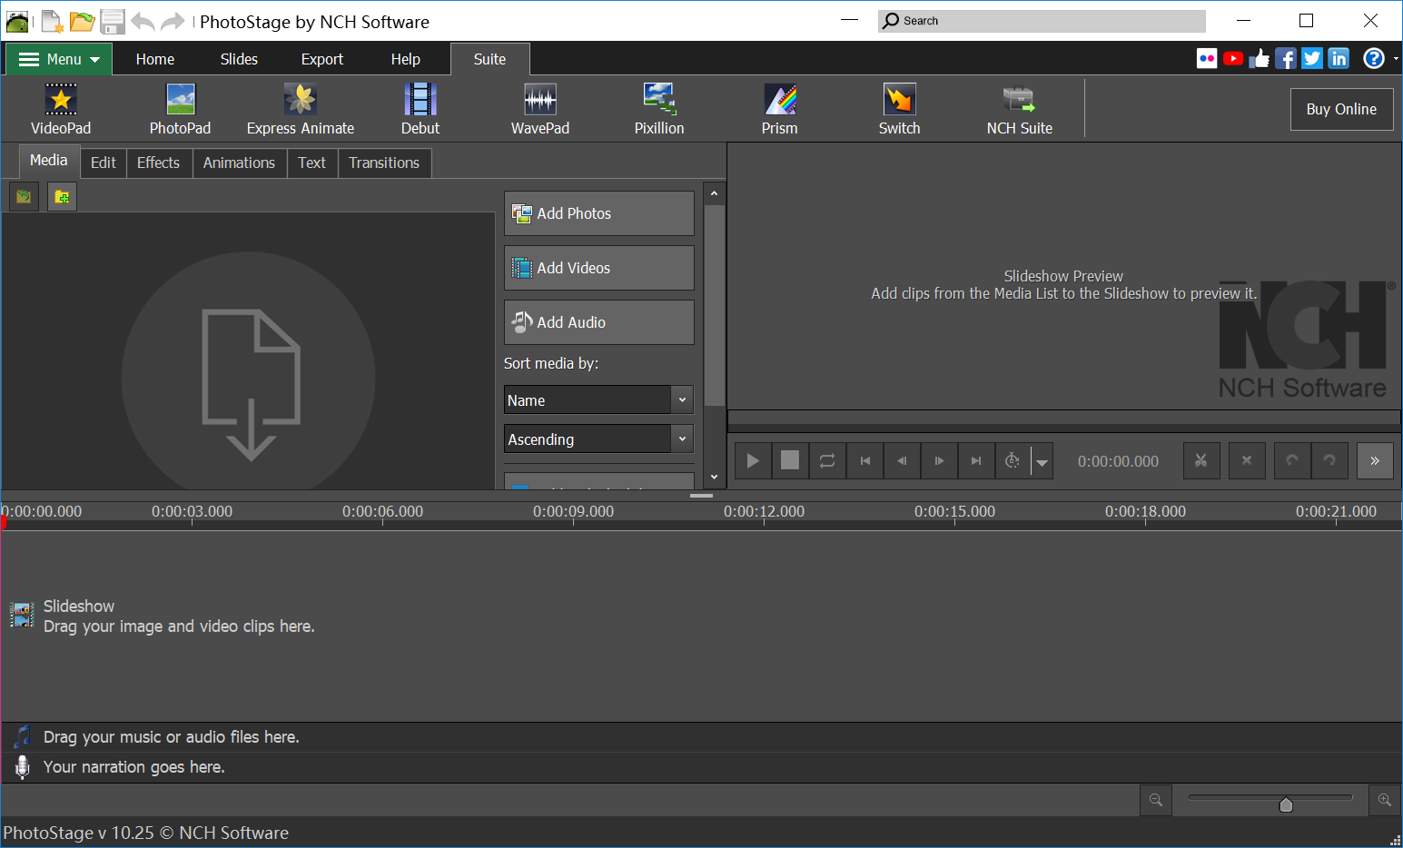Open the YouTube social icon
This screenshot has width=1403, height=848.
tap(1233, 59)
